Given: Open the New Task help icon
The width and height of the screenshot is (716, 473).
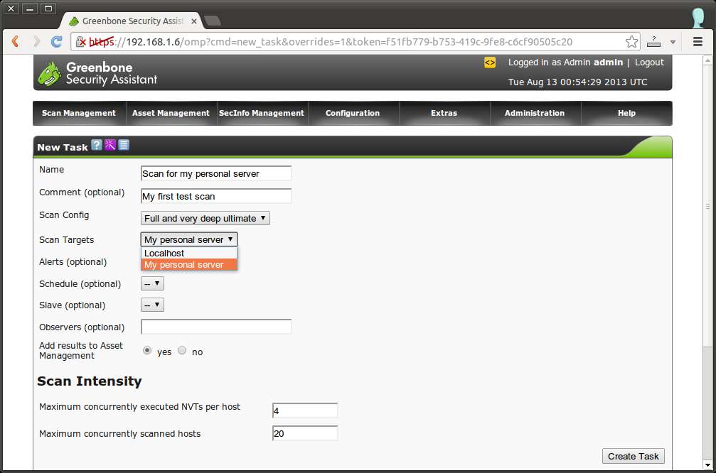Looking at the screenshot, I should pyautogui.click(x=97, y=145).
